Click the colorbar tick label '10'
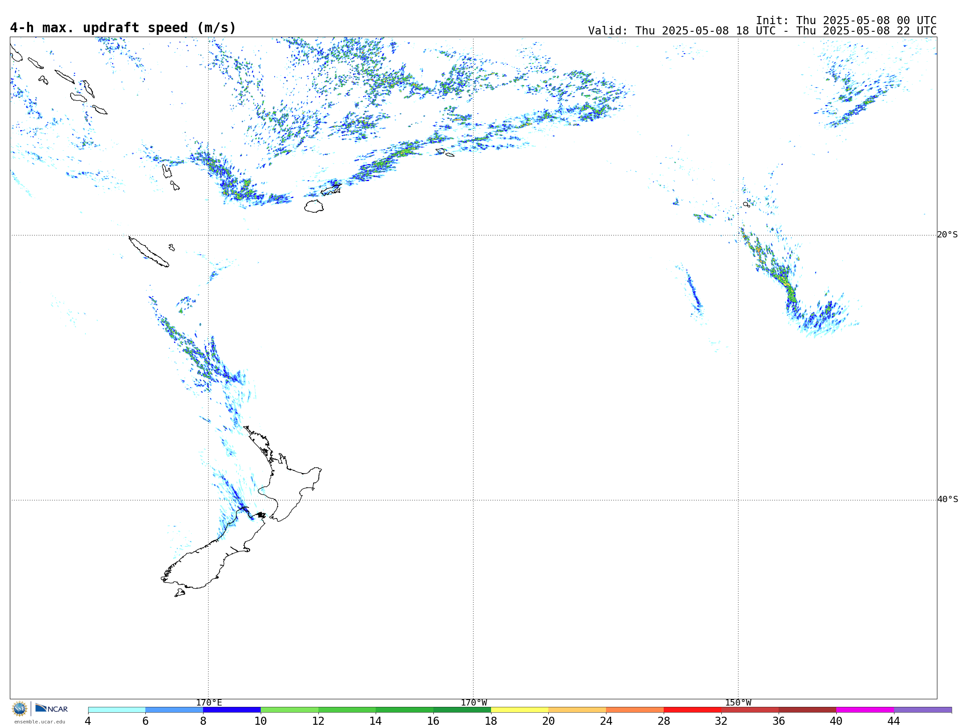Image resolution: width=966 pixels, height=727 pixels. click(261, 721)
